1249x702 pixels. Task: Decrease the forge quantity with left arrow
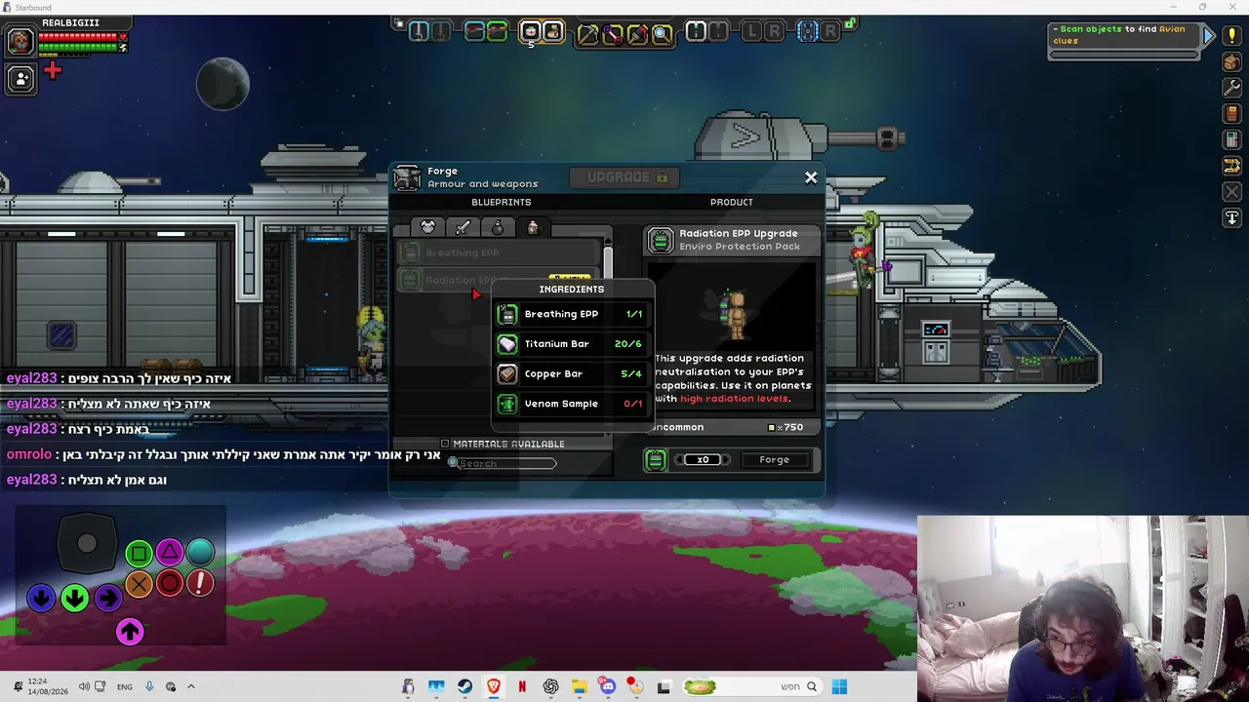(x=679, y=459)
